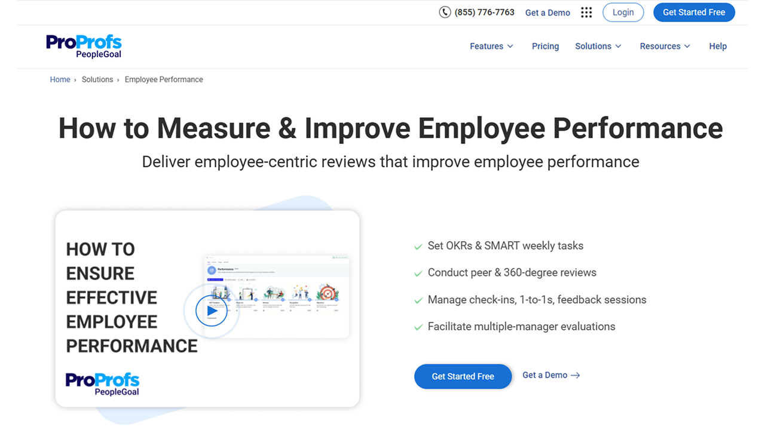Go to Home breadcrumb link
This screenshot has width=765, height=430.
pyautogui.click(x=60, y=79)
